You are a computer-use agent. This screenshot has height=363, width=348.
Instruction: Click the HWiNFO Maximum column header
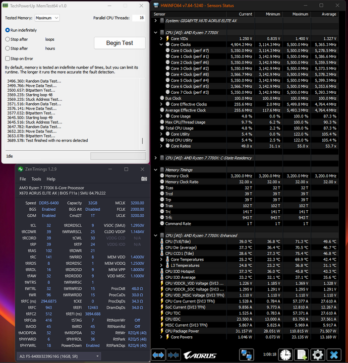click(x=297, y=14)
